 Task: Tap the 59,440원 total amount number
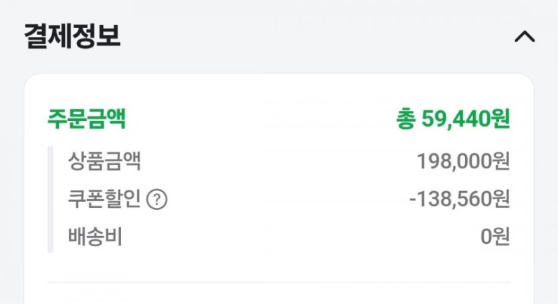pos(466,119)
